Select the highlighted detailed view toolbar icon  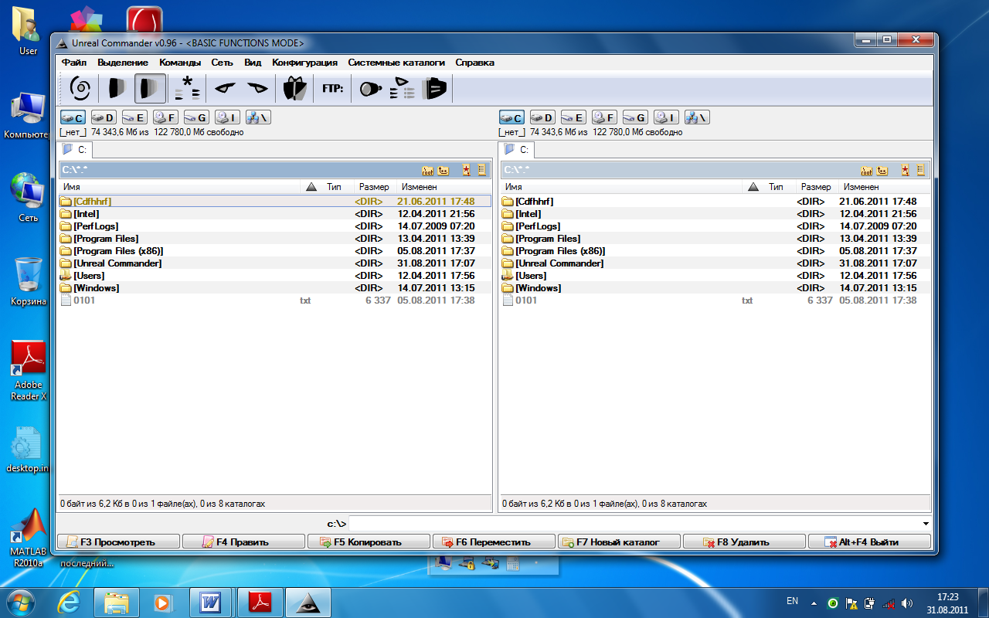[150, 89]
